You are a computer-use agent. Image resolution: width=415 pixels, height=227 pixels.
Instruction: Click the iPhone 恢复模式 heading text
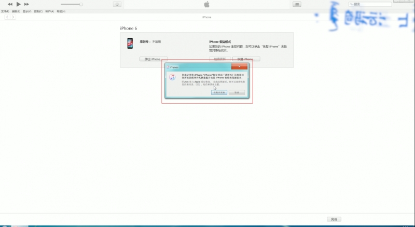coord(220,42)
